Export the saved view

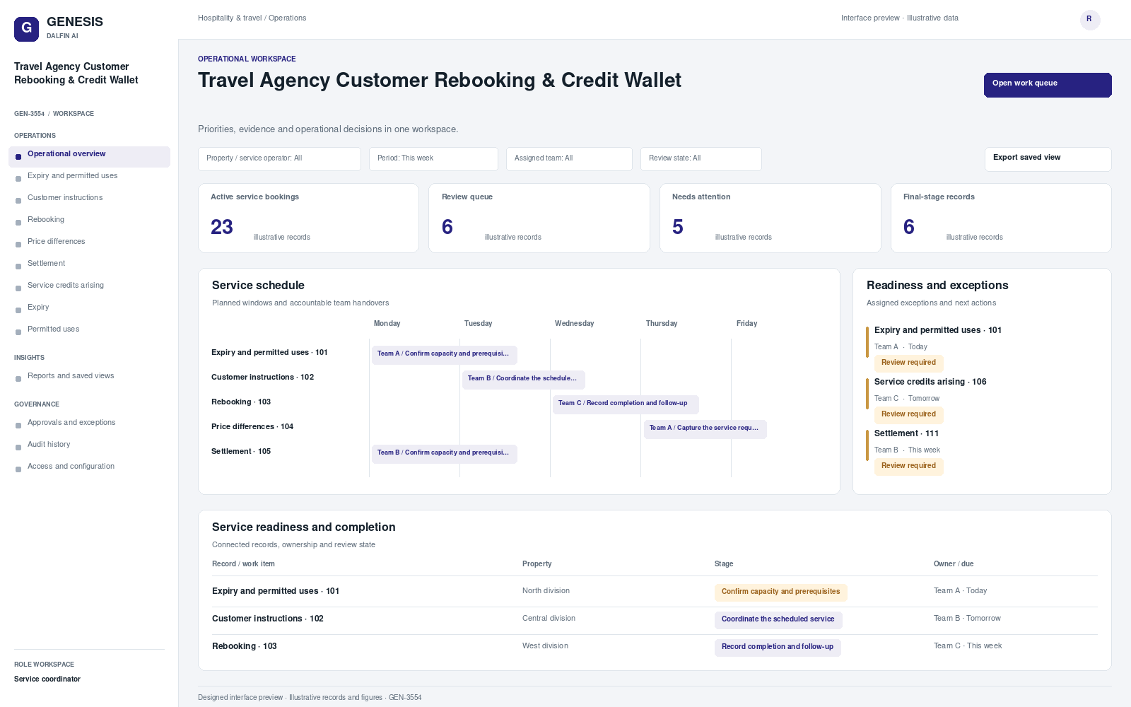1048,159
